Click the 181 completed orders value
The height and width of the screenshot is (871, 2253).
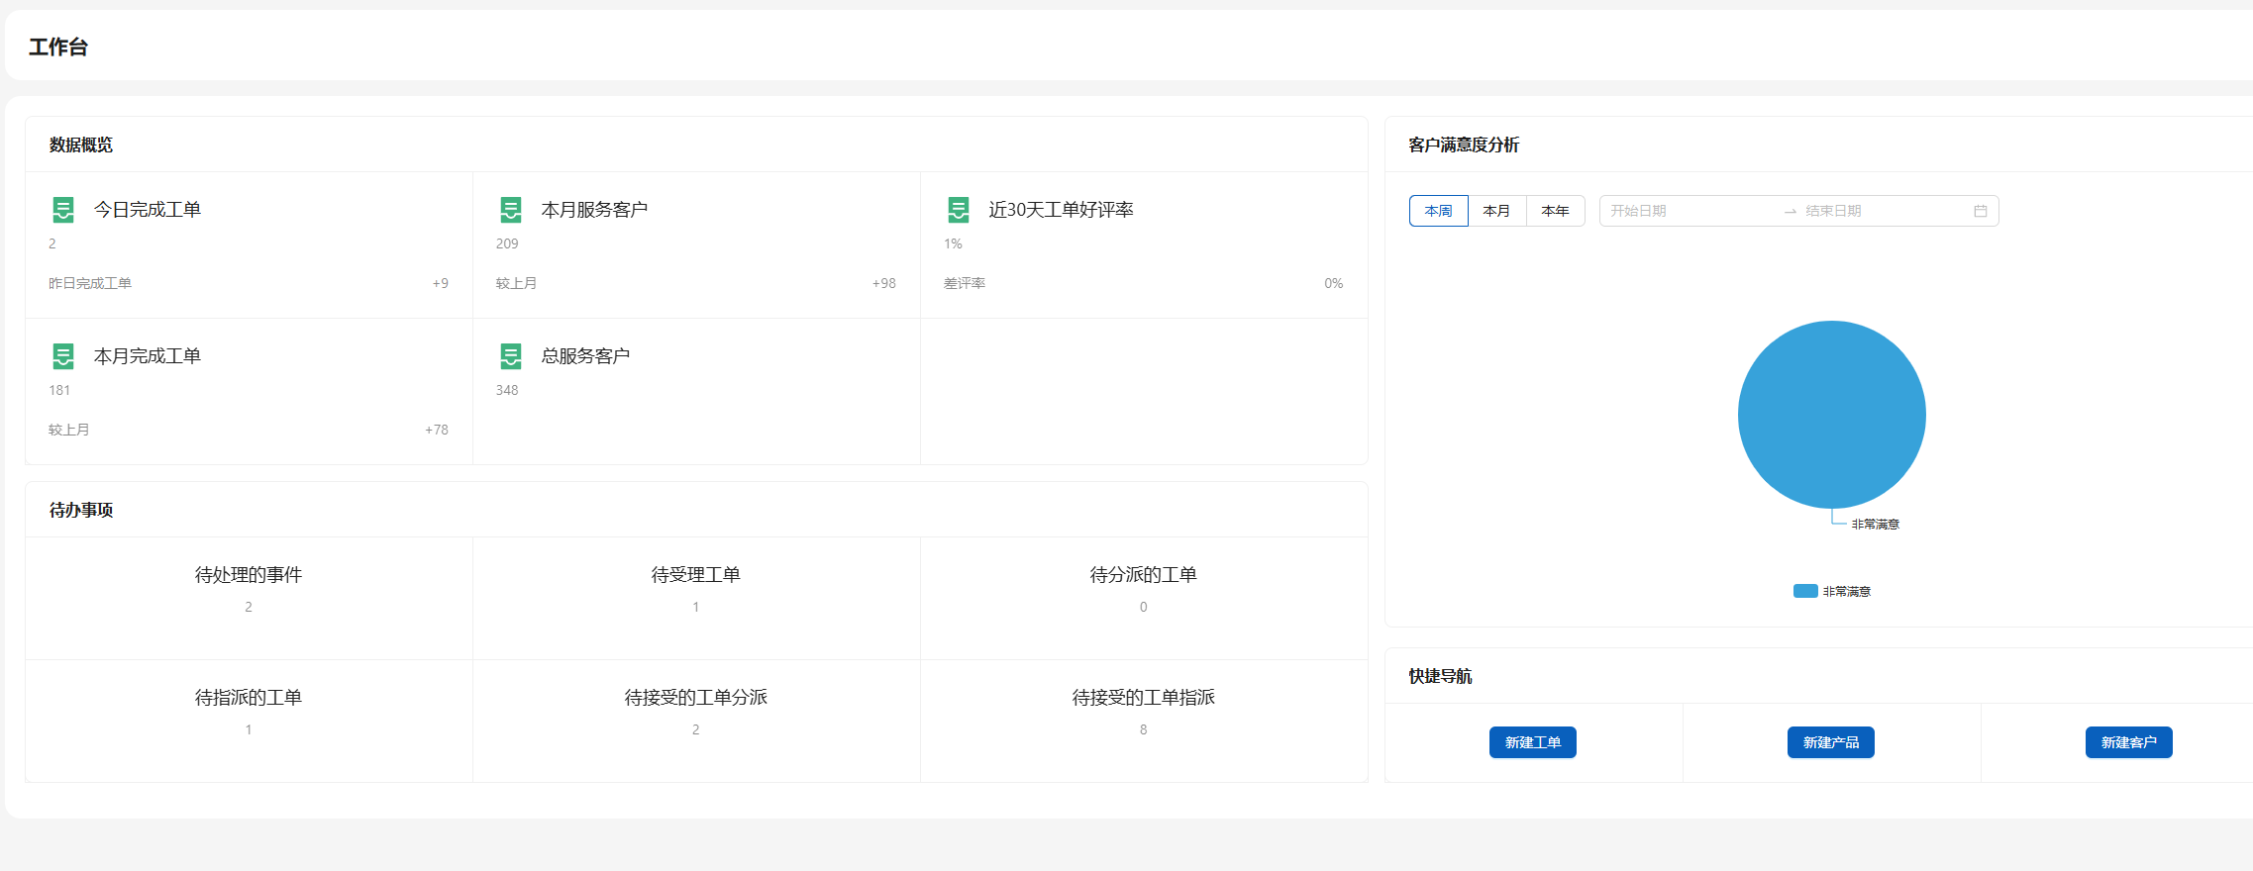[59, 390]
